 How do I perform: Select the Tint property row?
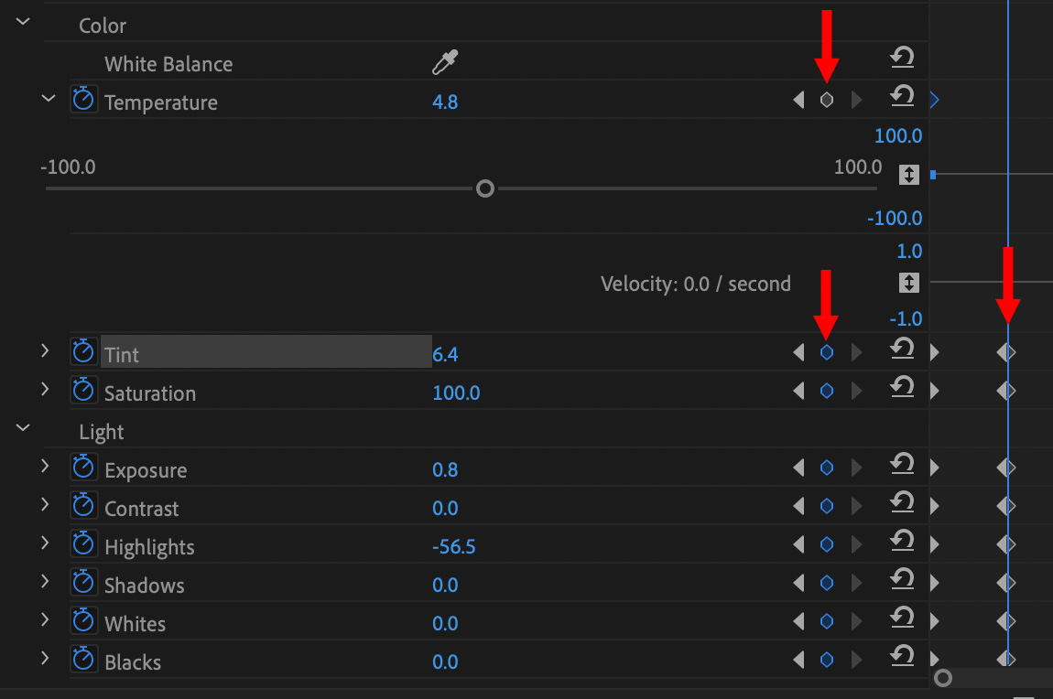pyautogui.click(x=266, y=352)
